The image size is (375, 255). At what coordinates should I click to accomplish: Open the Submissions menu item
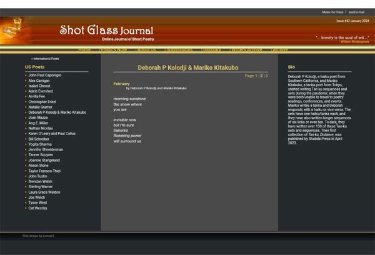(x=179, y=50)
